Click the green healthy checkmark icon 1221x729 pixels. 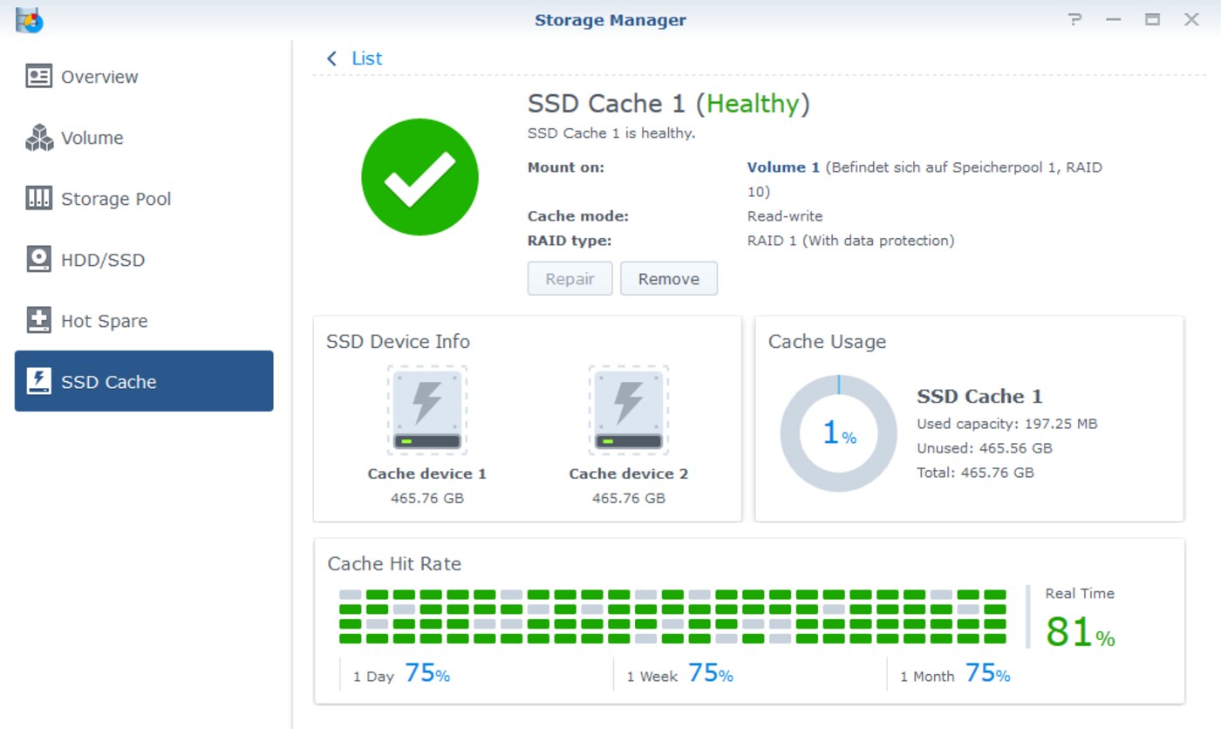coord(420,176)
